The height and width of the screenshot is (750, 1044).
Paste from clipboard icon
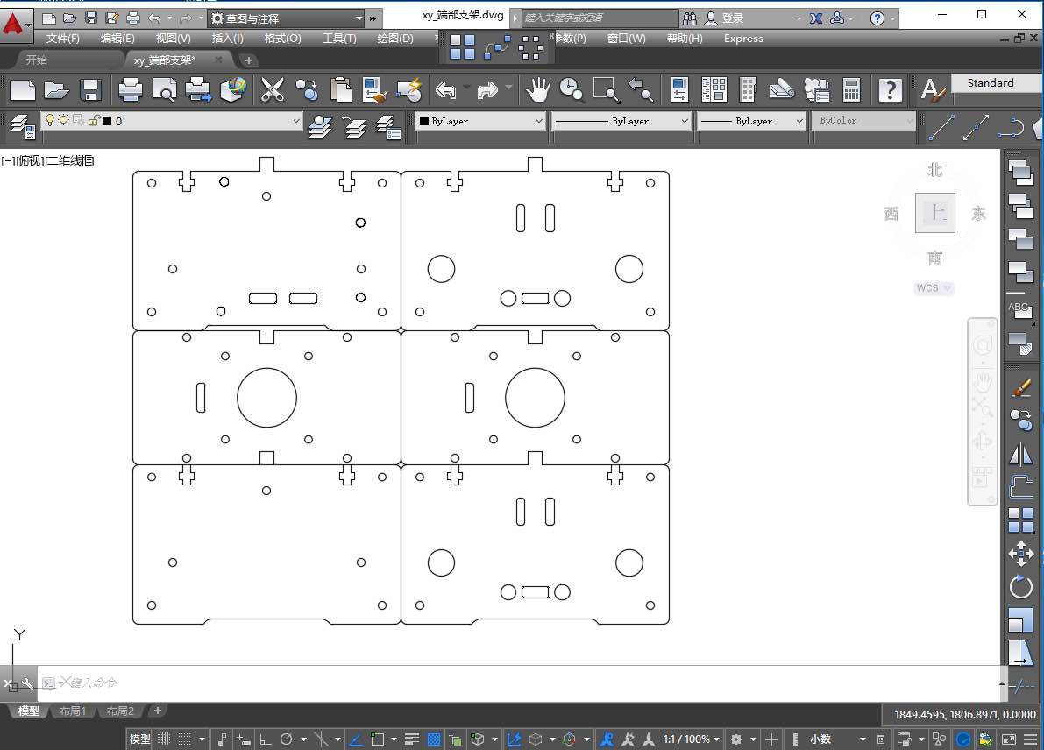click(x=341, y=90)
